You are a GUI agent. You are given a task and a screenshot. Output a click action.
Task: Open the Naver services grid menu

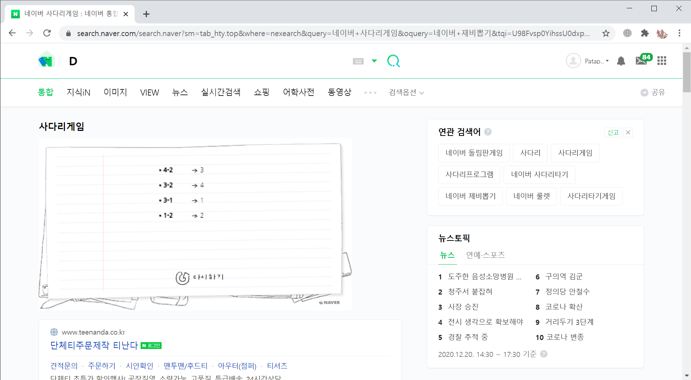(662, 61)
